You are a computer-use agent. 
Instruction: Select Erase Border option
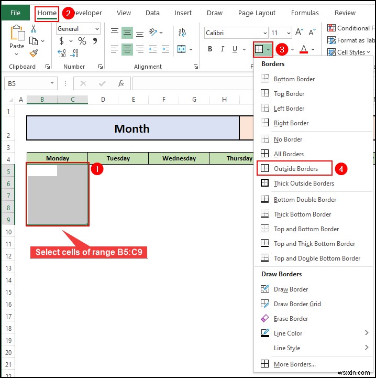[x=313, y=318]
